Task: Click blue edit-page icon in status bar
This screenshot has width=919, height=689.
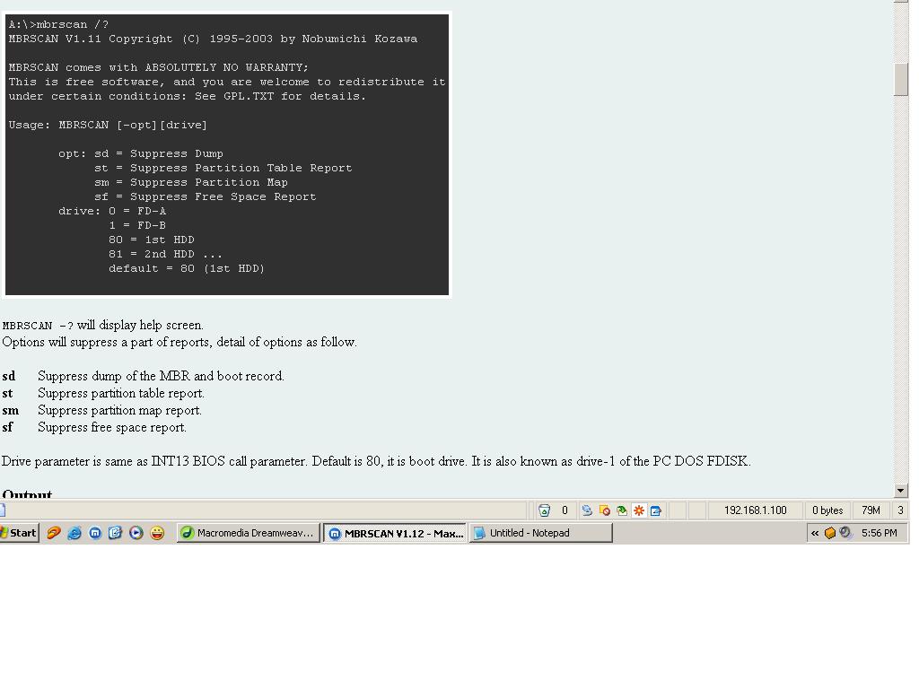Action: pyautogui.click(x=656, y=510)
